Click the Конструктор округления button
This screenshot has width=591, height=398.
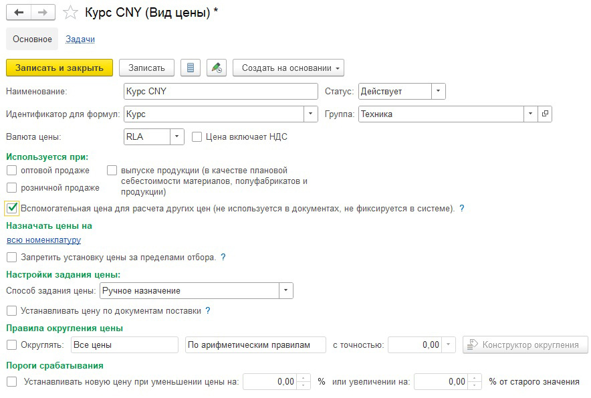point(525,344)
